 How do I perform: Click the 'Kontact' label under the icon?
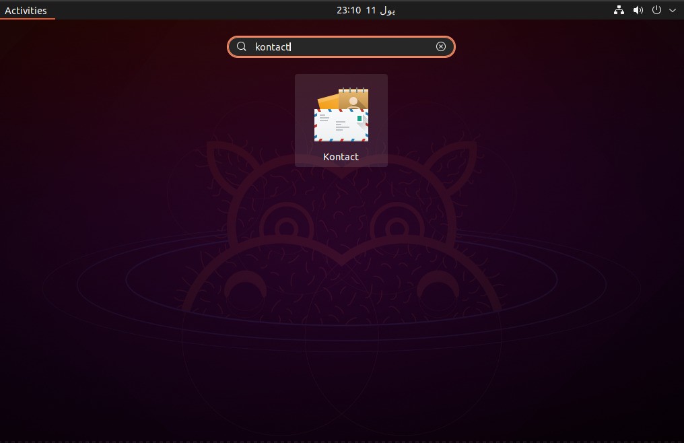coord(341,157)
